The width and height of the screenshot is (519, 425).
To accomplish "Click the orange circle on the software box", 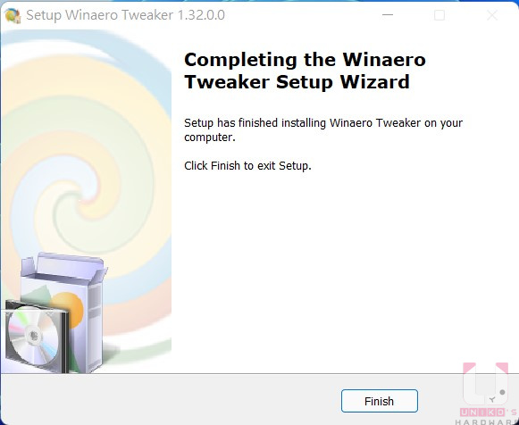I will (68, 309).
